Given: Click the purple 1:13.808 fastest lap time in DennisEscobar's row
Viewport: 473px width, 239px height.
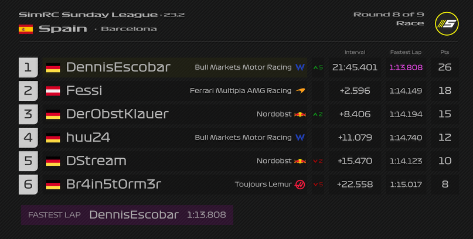Looking at the screenshot, I should point(406,67).
